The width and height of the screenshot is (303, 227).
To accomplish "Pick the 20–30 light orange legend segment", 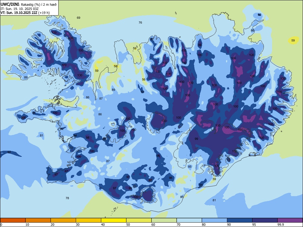I will pos(63,220).
